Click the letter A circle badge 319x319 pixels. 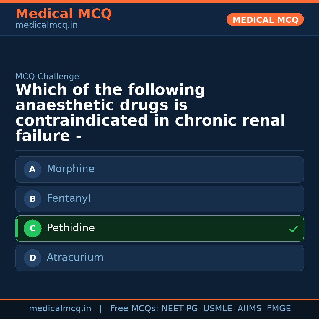point(32,169)
